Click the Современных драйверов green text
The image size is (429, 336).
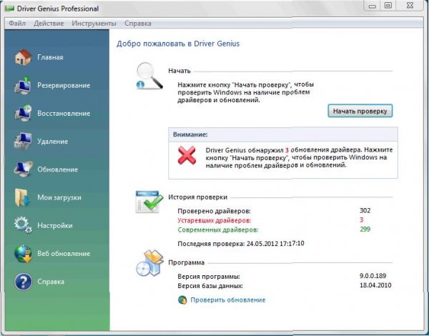(x=218, y=229)
